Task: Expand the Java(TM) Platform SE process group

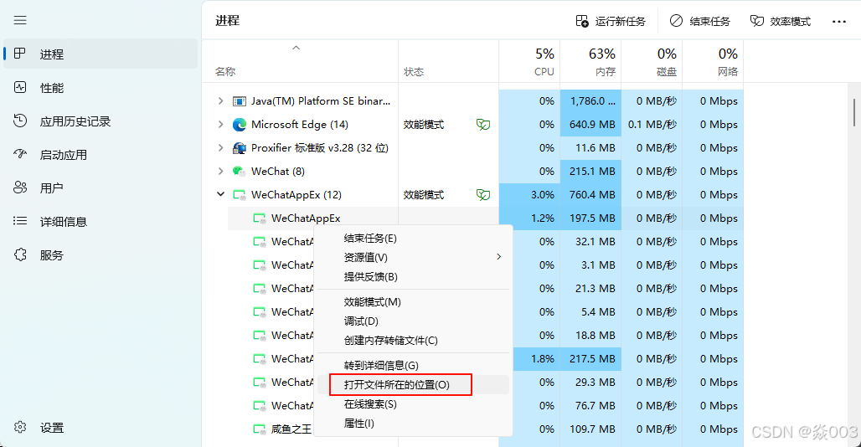Action: [x=221, y=101]
